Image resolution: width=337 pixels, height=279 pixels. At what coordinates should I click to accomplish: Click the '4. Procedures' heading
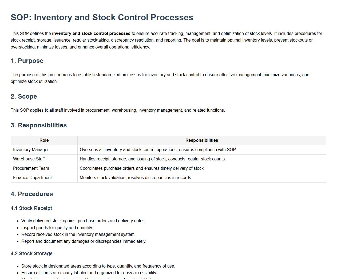point(32,194)
